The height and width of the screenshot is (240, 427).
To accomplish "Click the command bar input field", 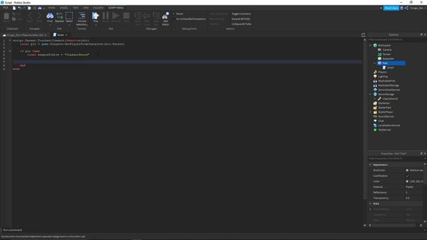I will click(213, 230).
